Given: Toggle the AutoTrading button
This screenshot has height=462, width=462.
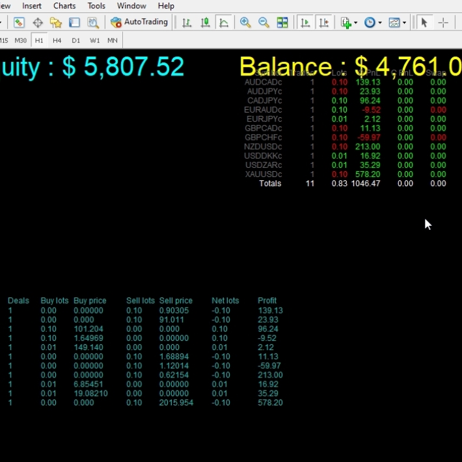Looking at the screenshot, I should point(139,22).
